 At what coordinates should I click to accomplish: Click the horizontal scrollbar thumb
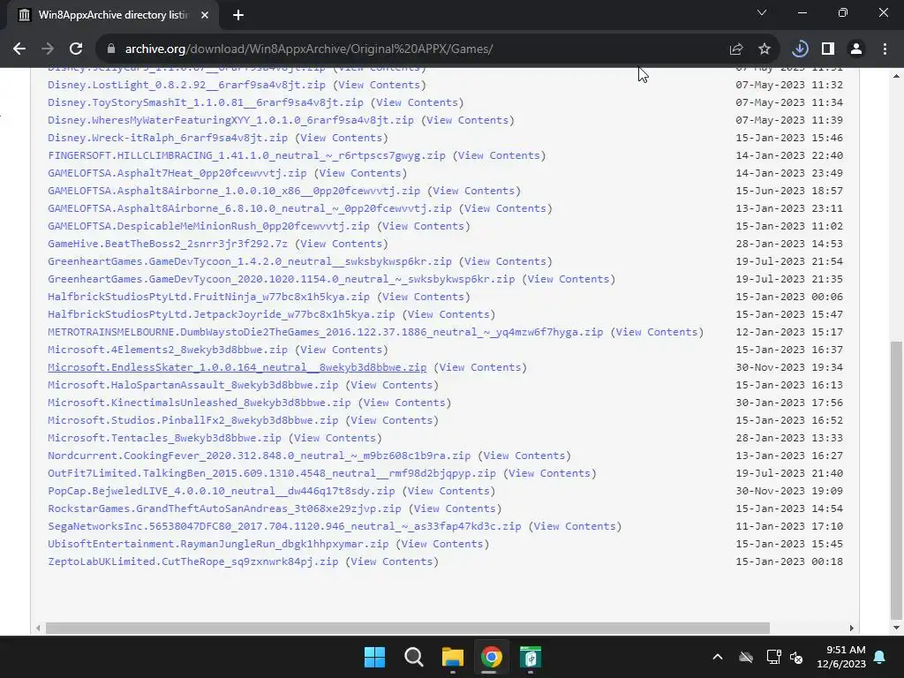tap(408, 628)
